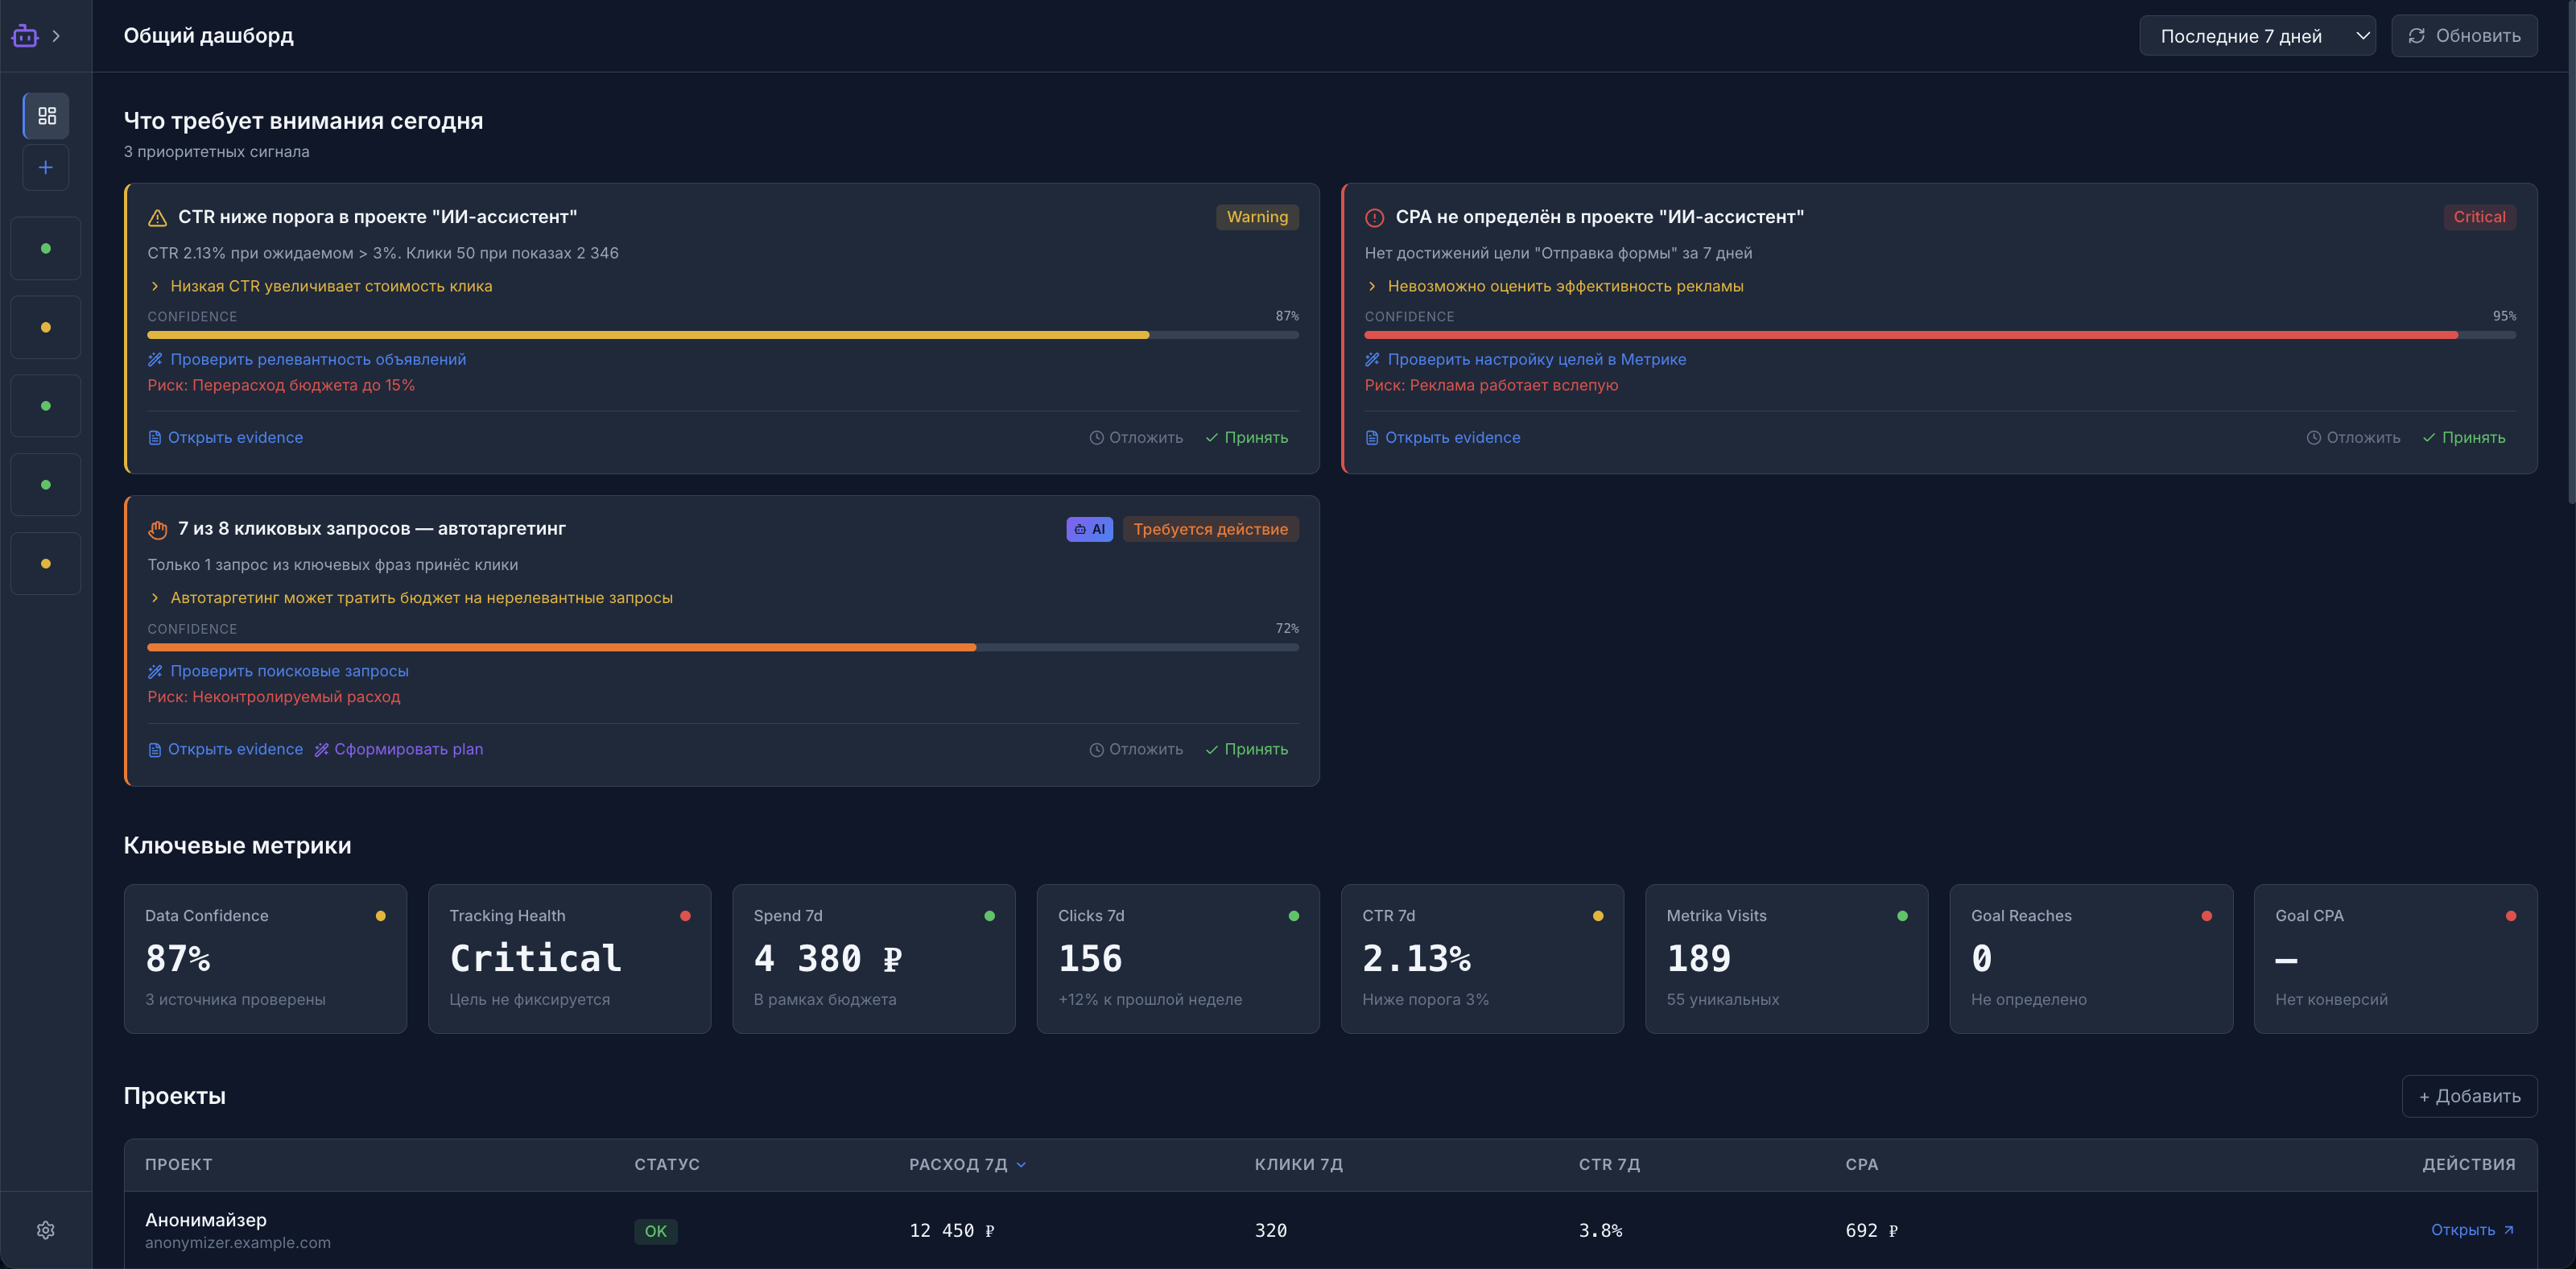The image size is (2576, 1269).
Task: Click the Critical alert icon beside the CPA title
Action: [1374, 217]
